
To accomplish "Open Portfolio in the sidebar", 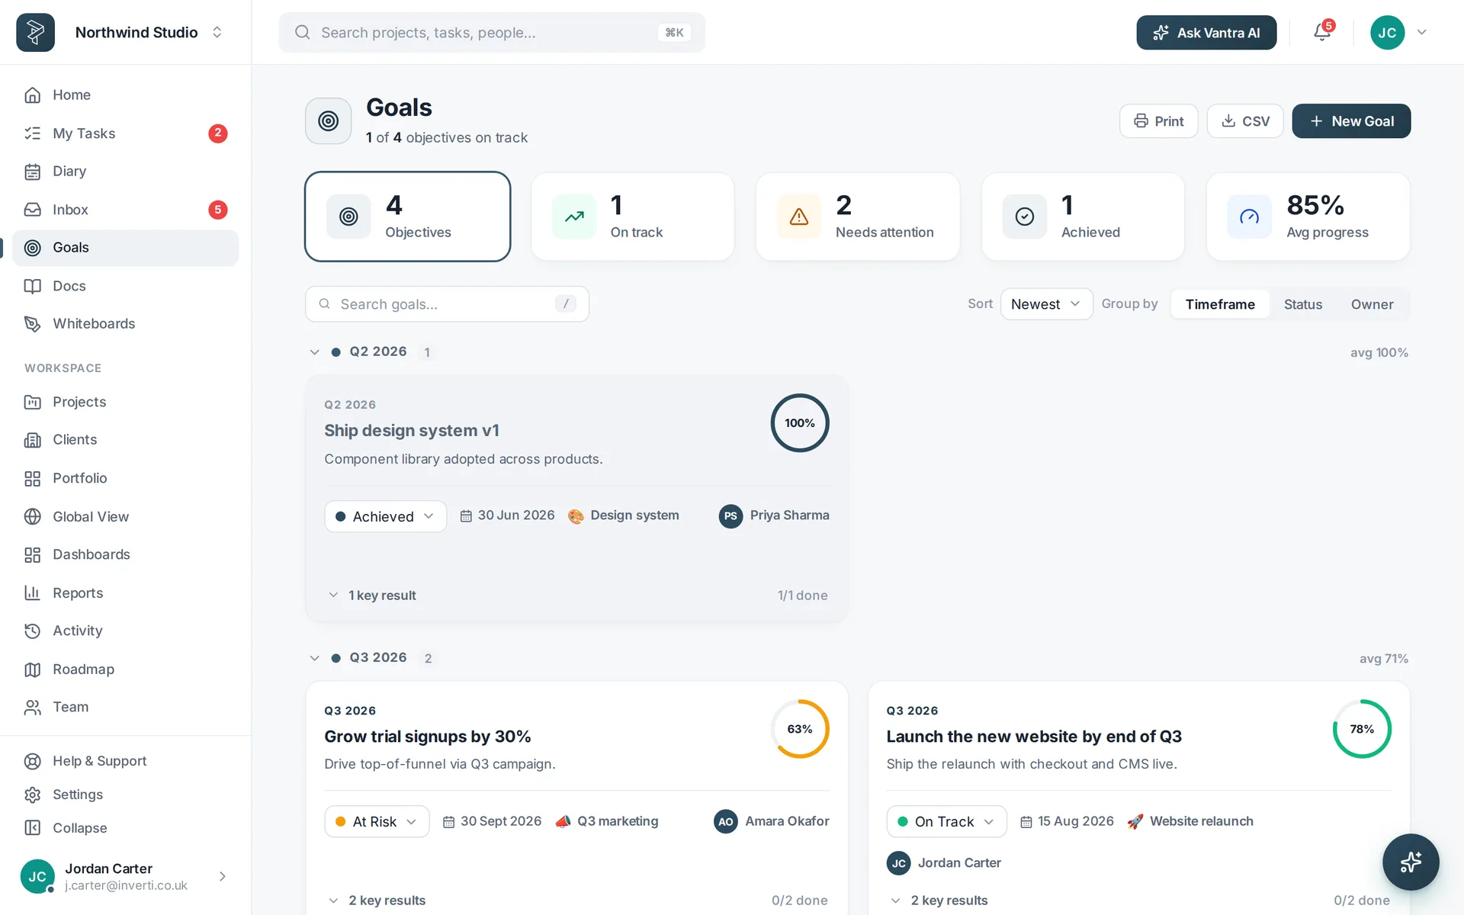I will point(126,478).
